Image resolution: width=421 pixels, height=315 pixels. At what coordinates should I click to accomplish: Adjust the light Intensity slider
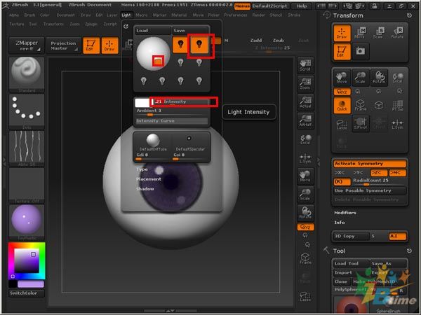pyautogui.click(x=180, y=101)
